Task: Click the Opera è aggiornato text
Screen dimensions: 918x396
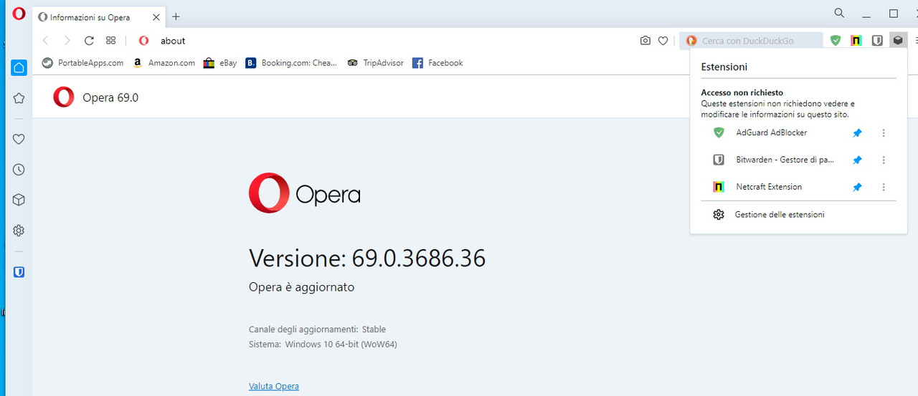Action: 301,287
